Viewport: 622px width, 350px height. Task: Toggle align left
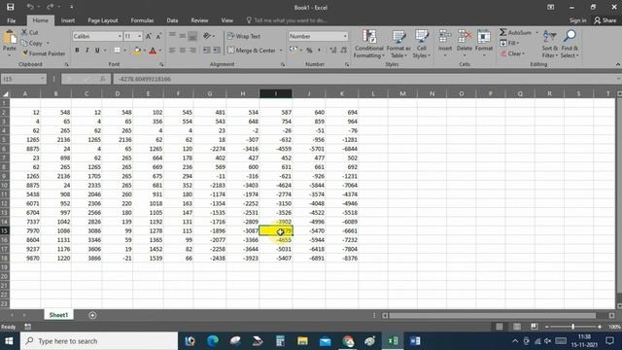[172, 51]
